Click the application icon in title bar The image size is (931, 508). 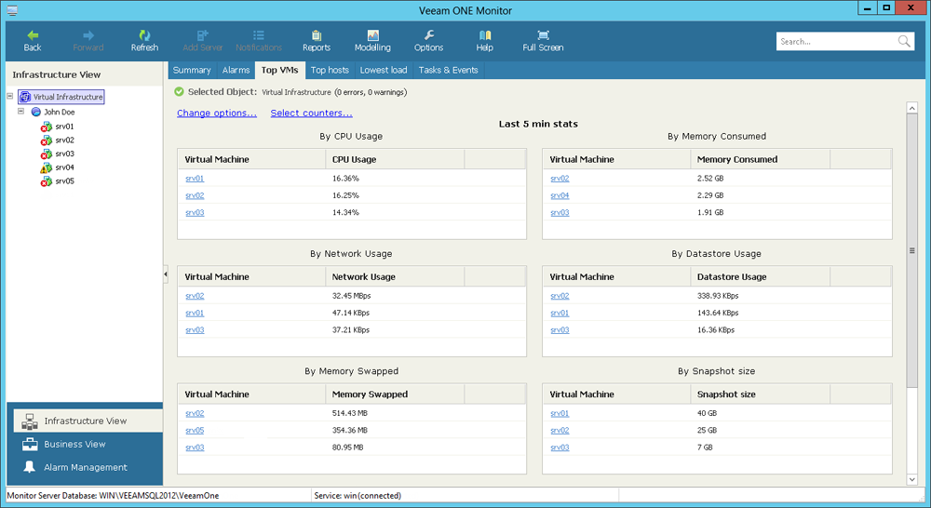[12, 10]
